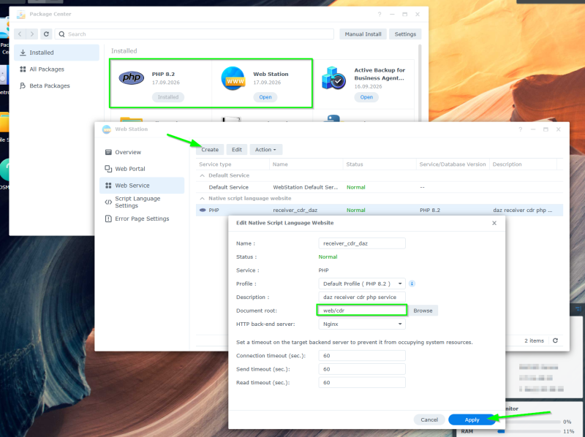Select the receiver_cdr_daz PHP row
This screenshot has width=585, height=437.
379,210
